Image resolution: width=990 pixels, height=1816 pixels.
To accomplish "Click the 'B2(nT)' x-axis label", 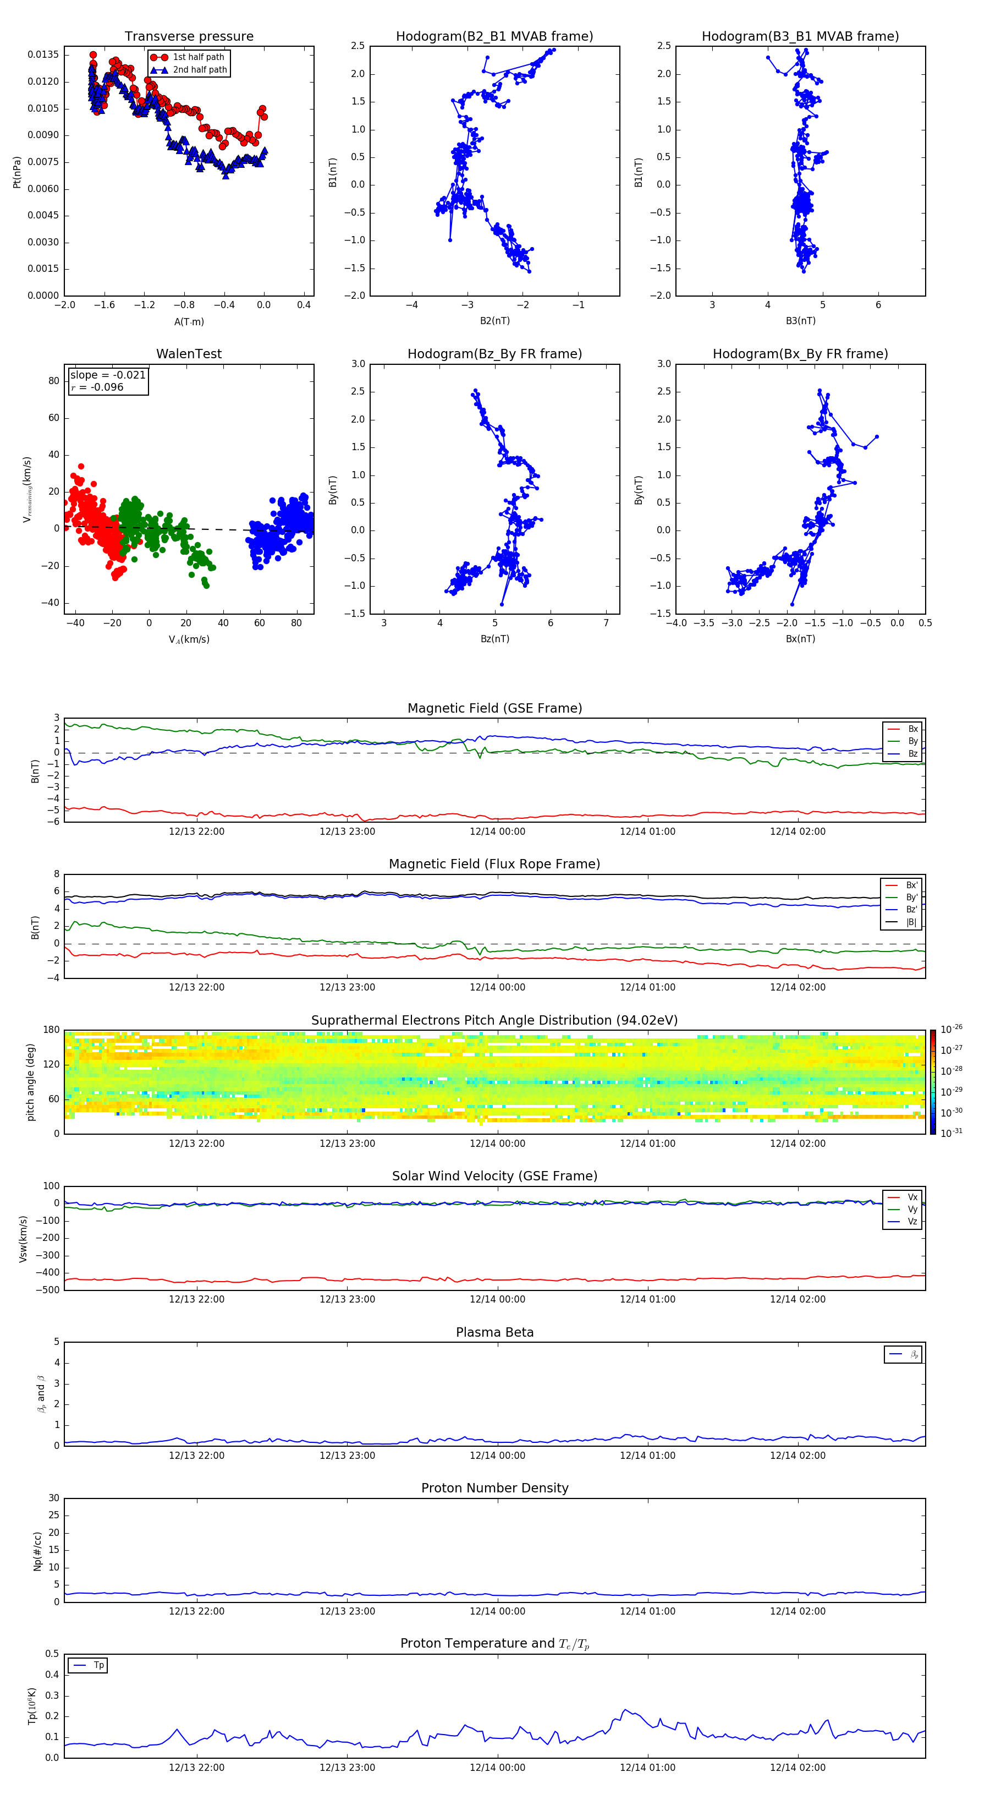I will 494,321.
